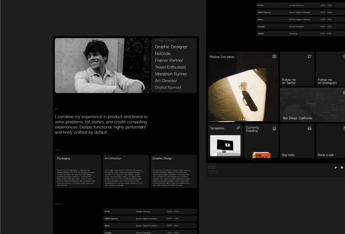Click "NoCode" in the roles list

[163, 54]
